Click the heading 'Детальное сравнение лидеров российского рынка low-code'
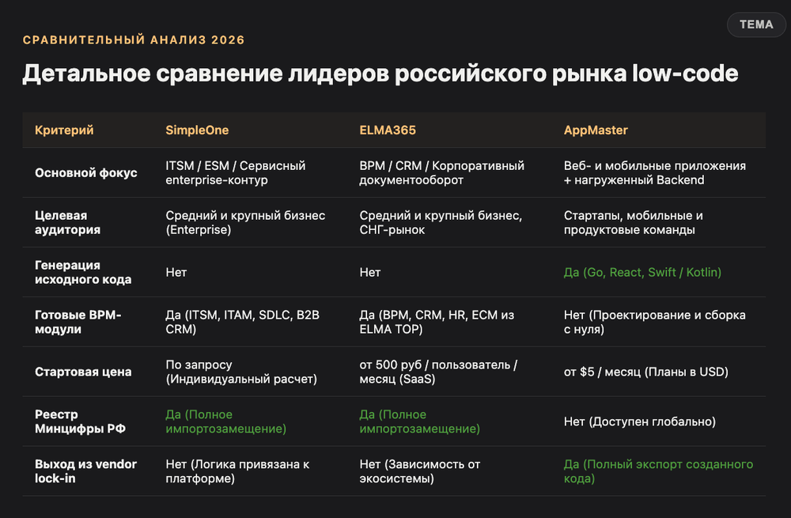This screenshot has height=518, width=791. [x=380, y=73]
